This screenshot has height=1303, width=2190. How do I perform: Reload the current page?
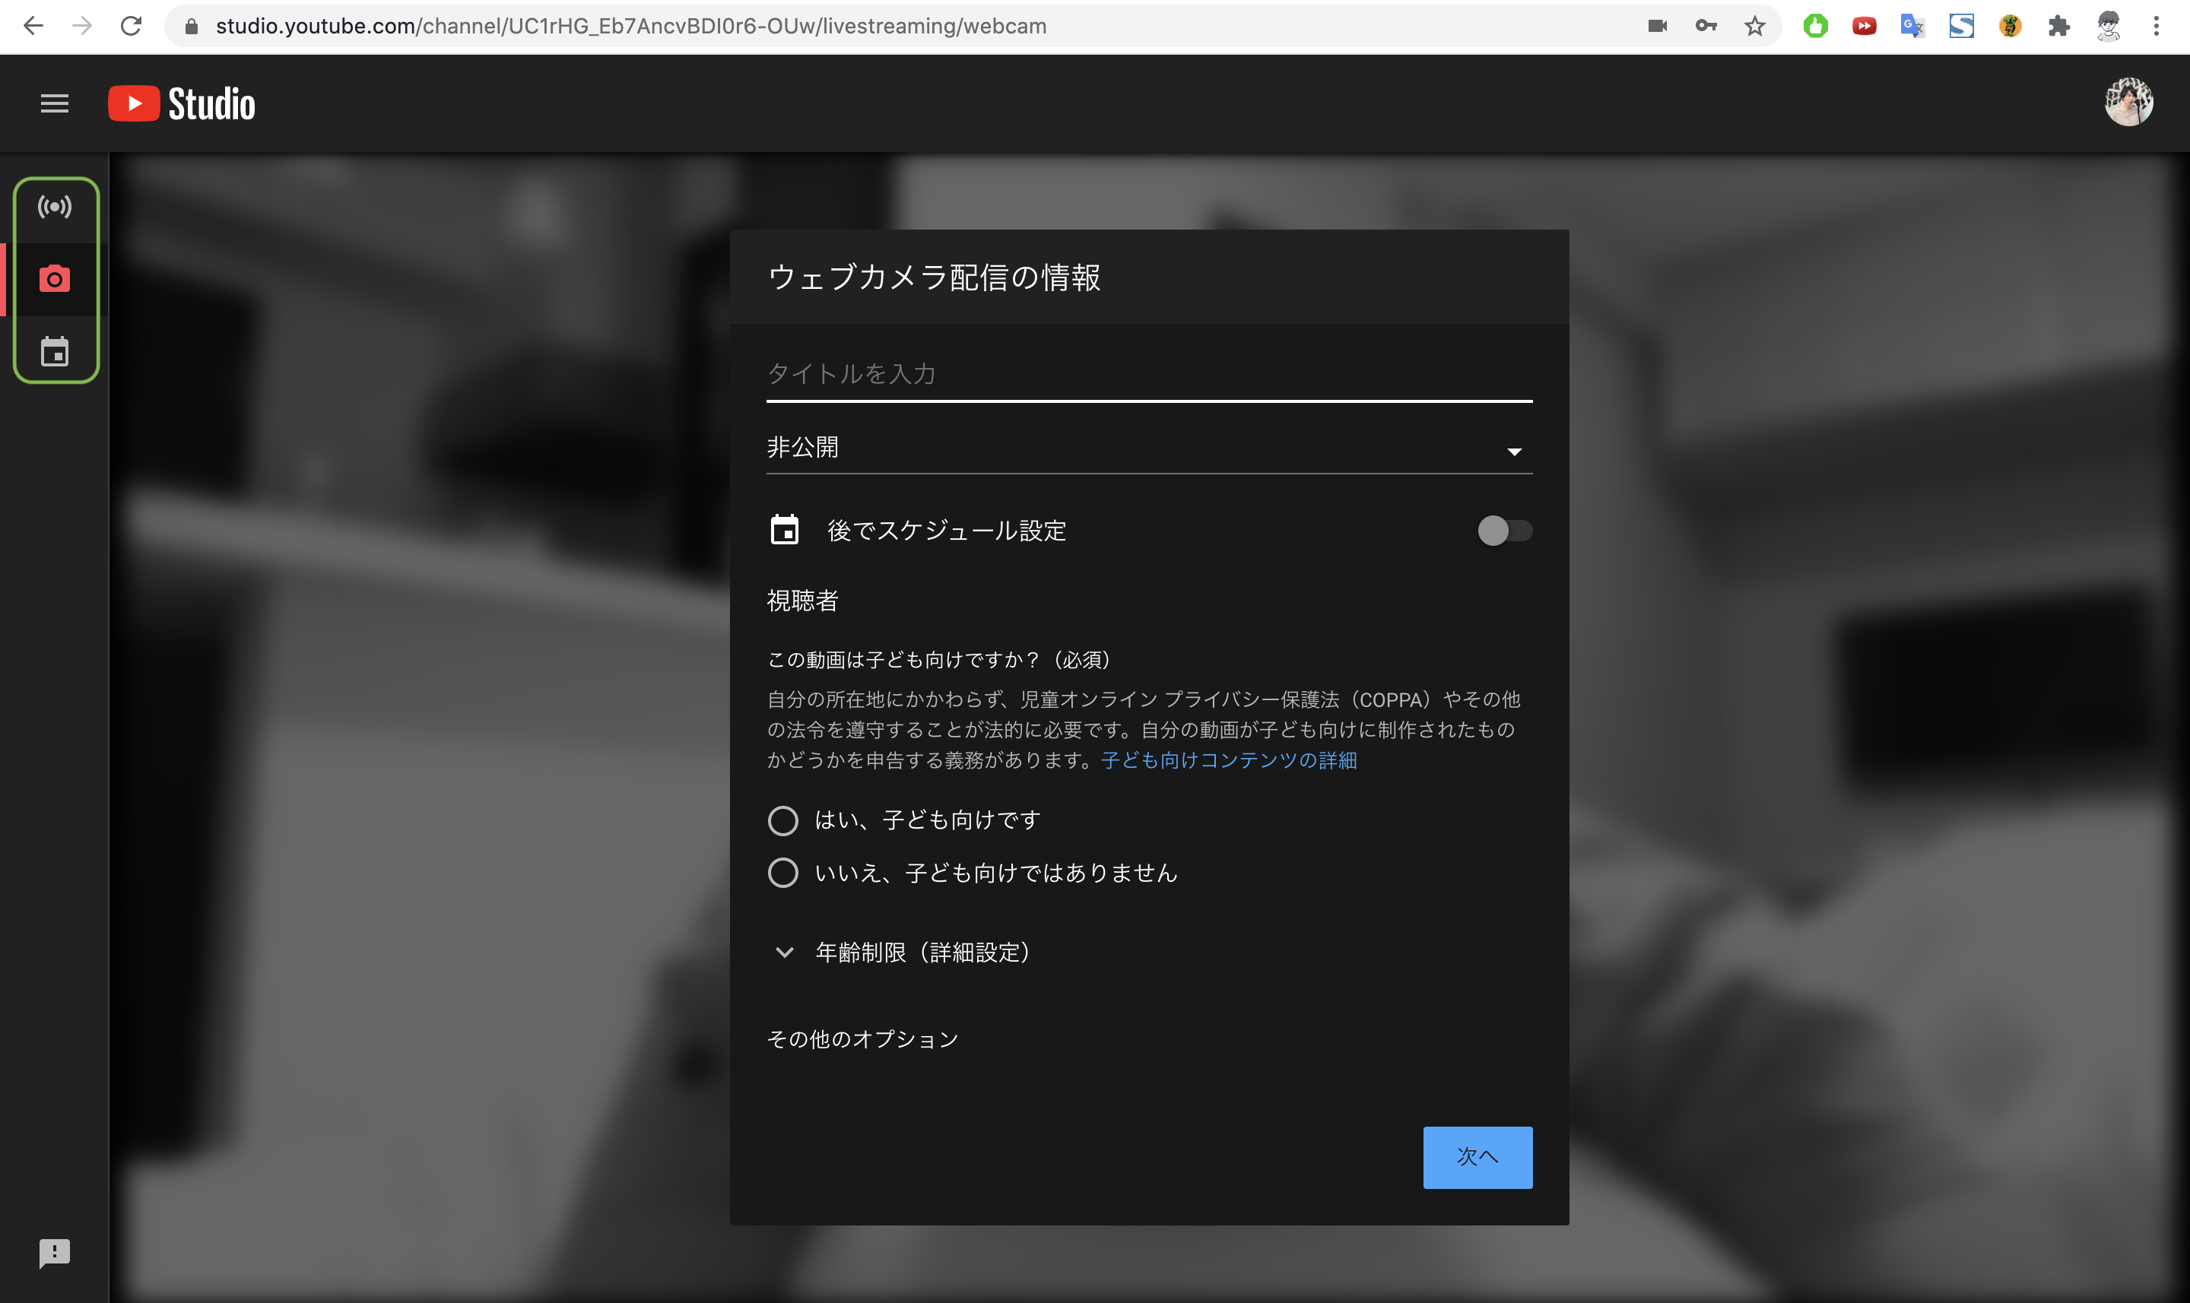[132, 27]
